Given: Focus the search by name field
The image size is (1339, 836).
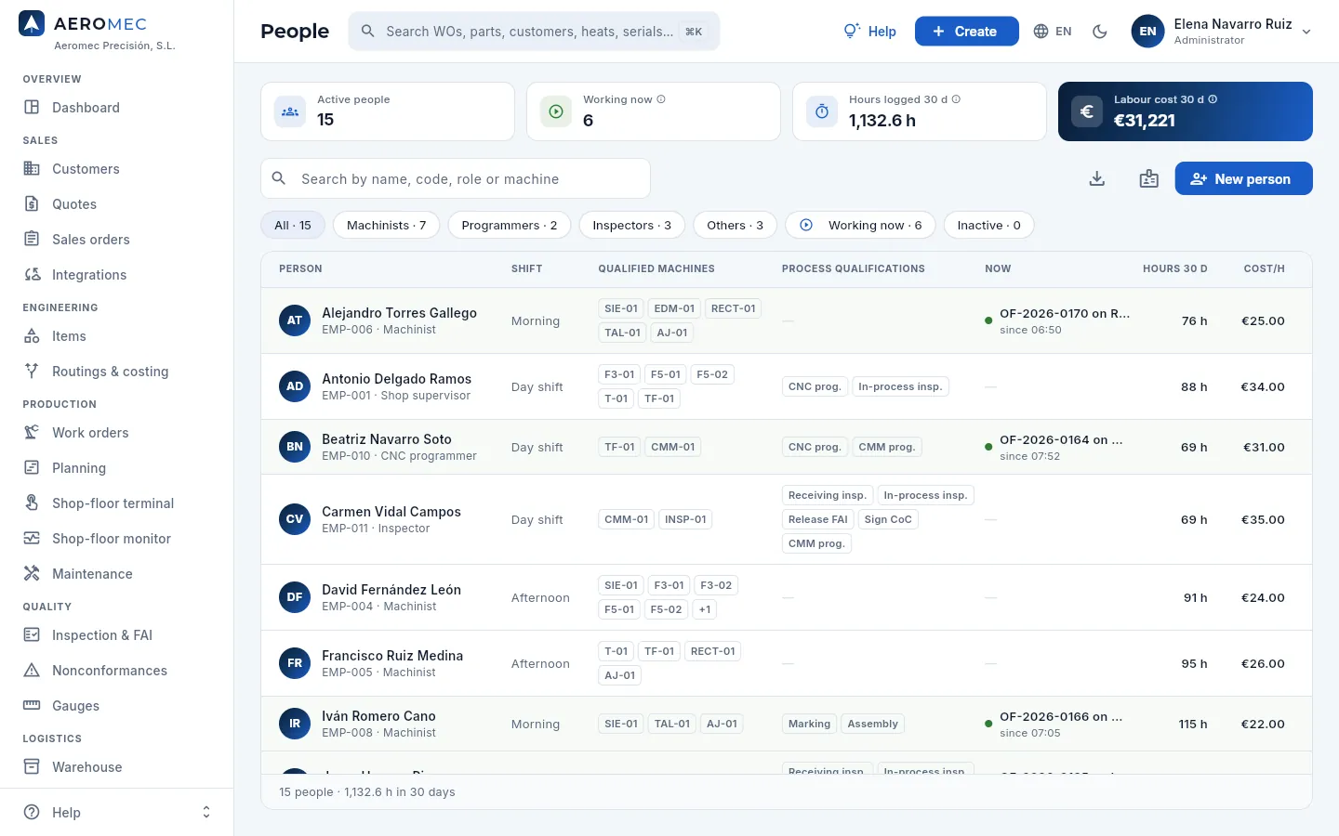Looking at the screenshot, I should tap(456, 178).
